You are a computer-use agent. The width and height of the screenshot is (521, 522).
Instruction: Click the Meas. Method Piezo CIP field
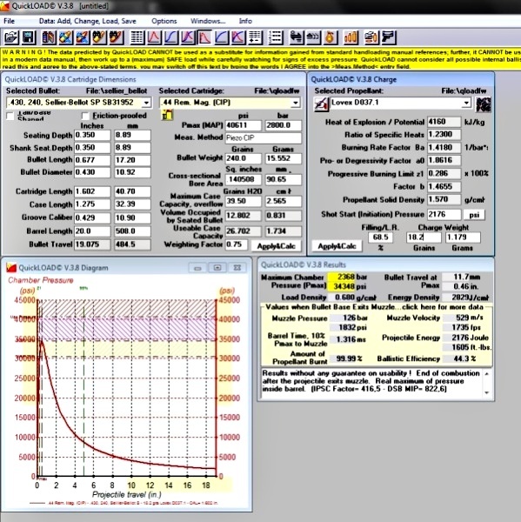(x=264, y=137)
